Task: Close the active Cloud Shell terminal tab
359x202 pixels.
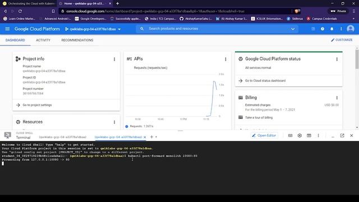Action: coord(145,137)
